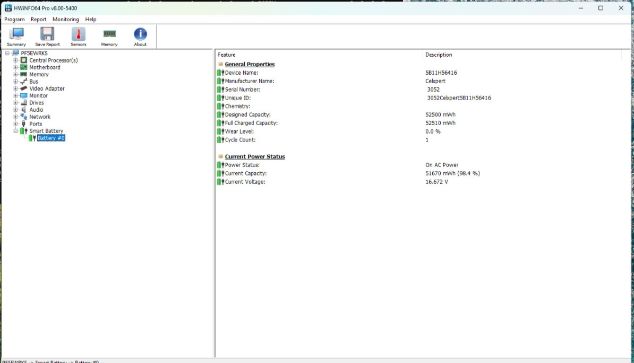This screenshot has width=634, height=363.
Task: Collapse the PF5EWRKS root node
Action: [x=7, y=53]
